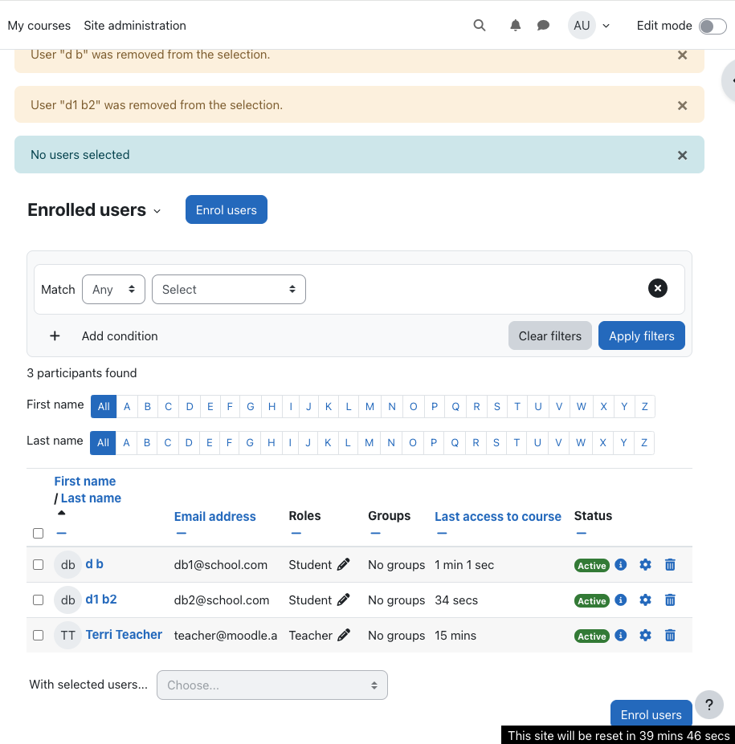The image size is (735, 744).
Task: Click the ascending sort arrow under Last name
Action: coord(61,513)
